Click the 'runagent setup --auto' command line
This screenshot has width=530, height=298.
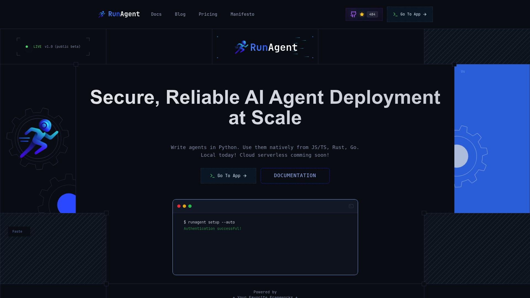[209, 222]
